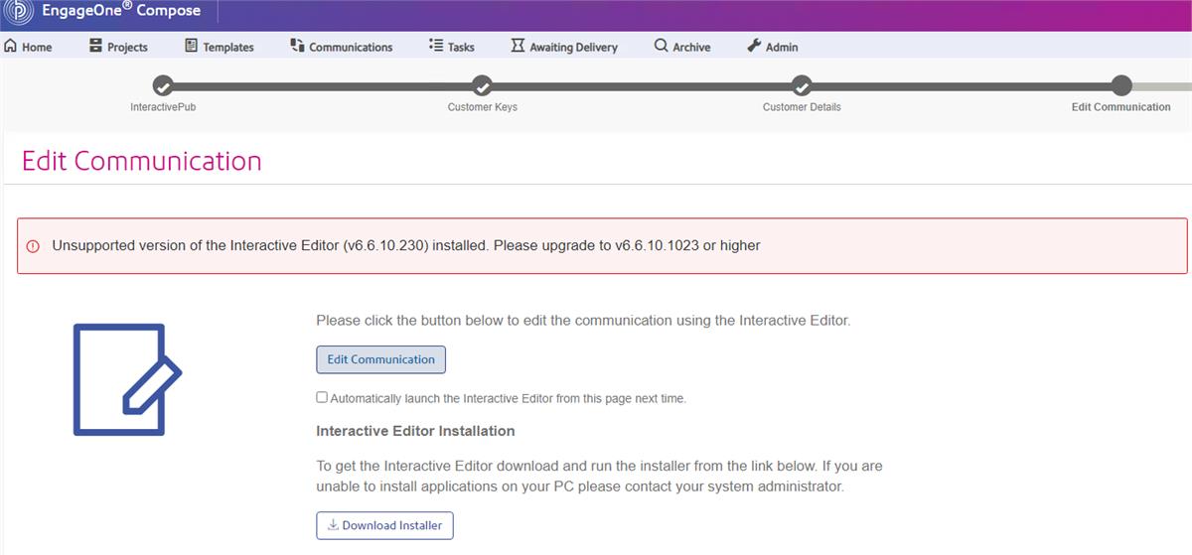Click the Interactive Editor Installation heading
The image size is (1192, 555).
415,431
